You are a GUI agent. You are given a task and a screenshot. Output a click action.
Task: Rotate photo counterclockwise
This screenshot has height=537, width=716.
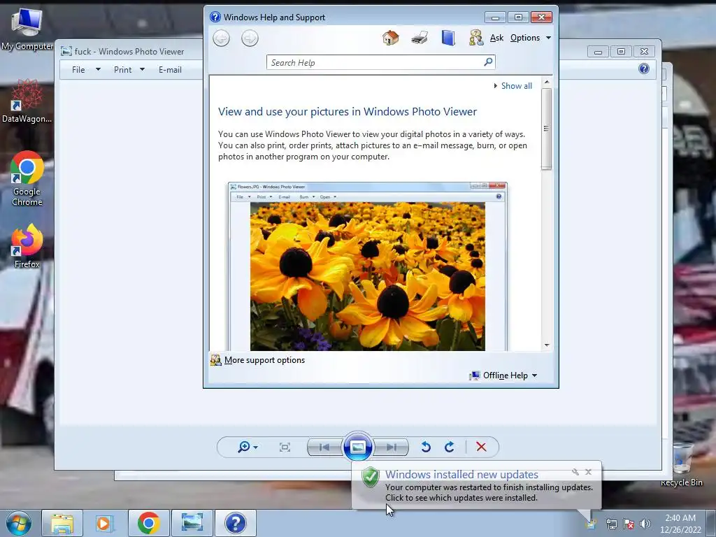[426, 447]
